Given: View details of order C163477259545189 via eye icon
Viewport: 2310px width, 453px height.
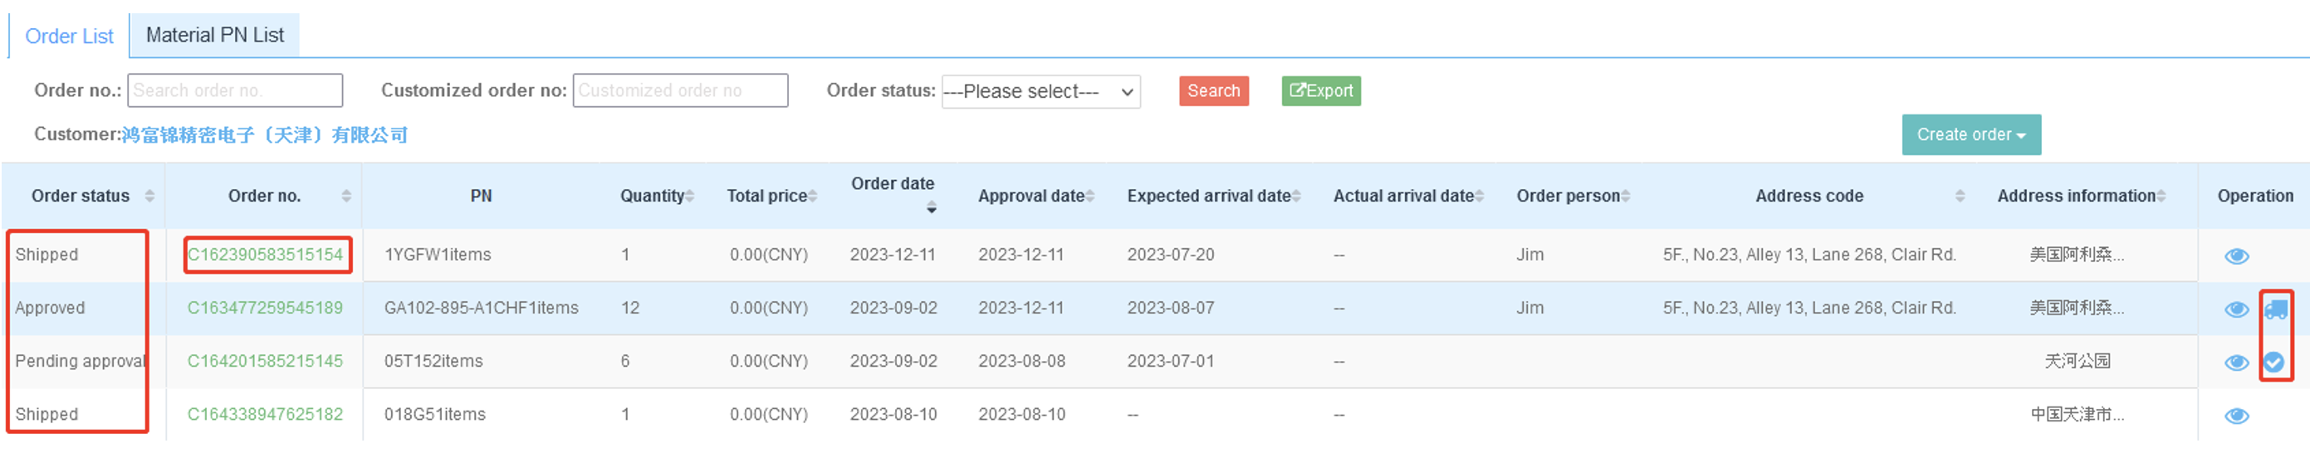Looking at the screenshot, I should [x=2236, y=309].
